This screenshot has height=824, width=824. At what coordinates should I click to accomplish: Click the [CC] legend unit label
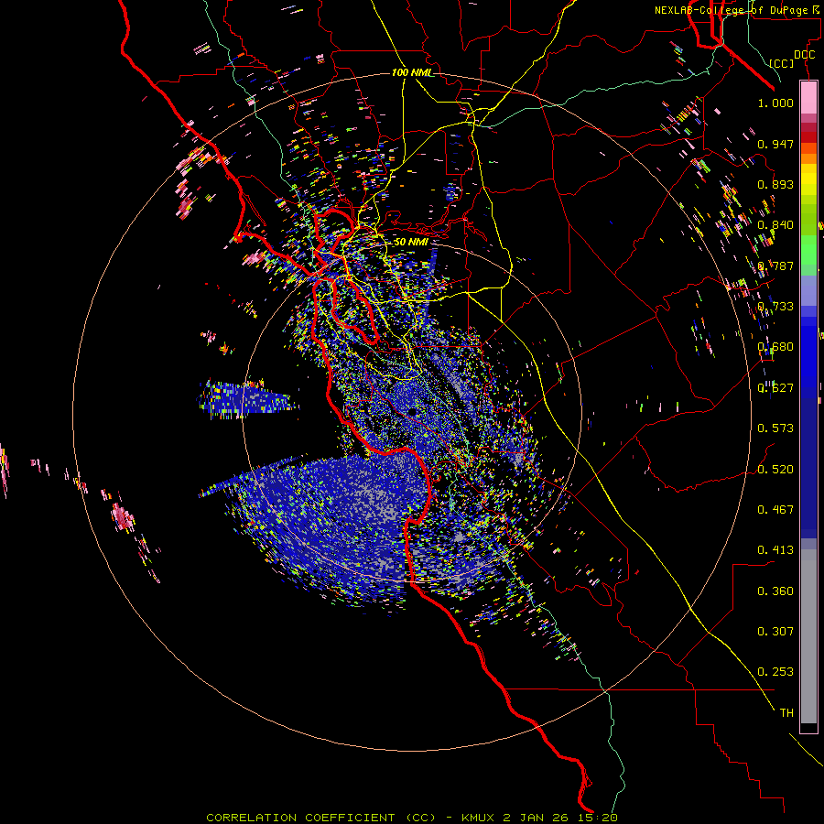tap(782, 63)
